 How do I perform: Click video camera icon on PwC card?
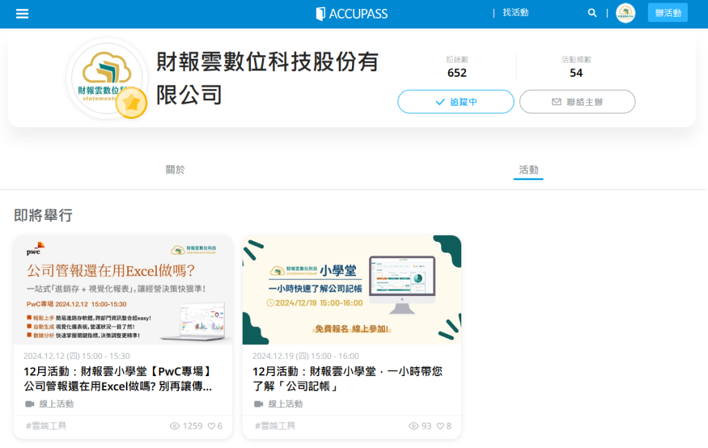(x=30, y=404)
